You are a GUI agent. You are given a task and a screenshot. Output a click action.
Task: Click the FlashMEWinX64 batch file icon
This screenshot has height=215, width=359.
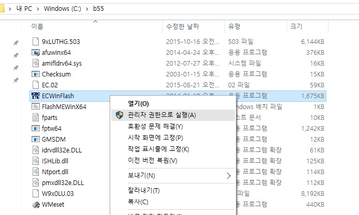[x=36, y=106]
